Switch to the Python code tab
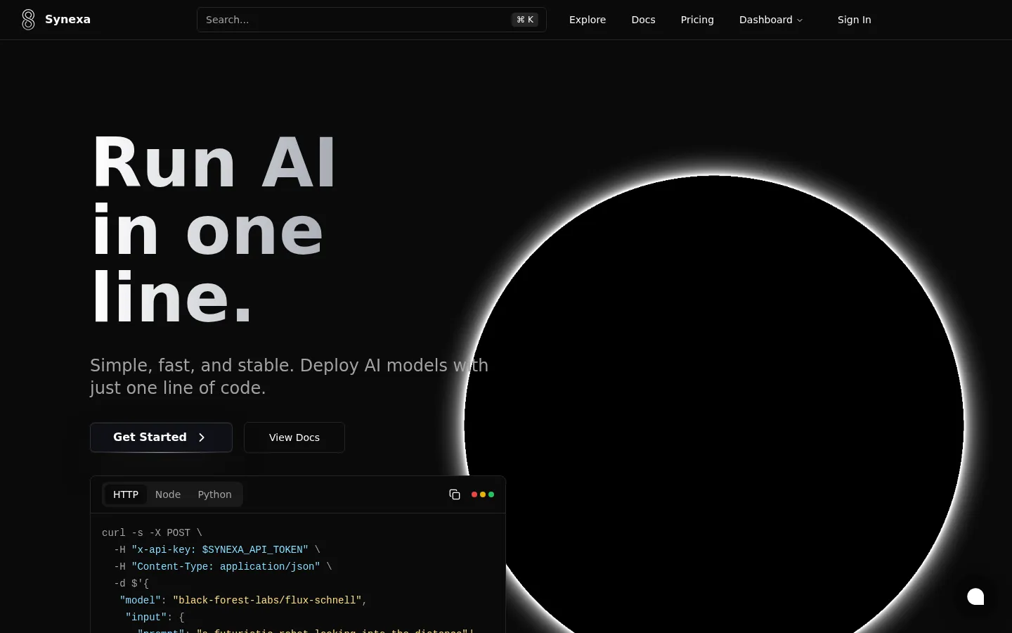Screen dimensions: 1012x633 pos(214,494)
